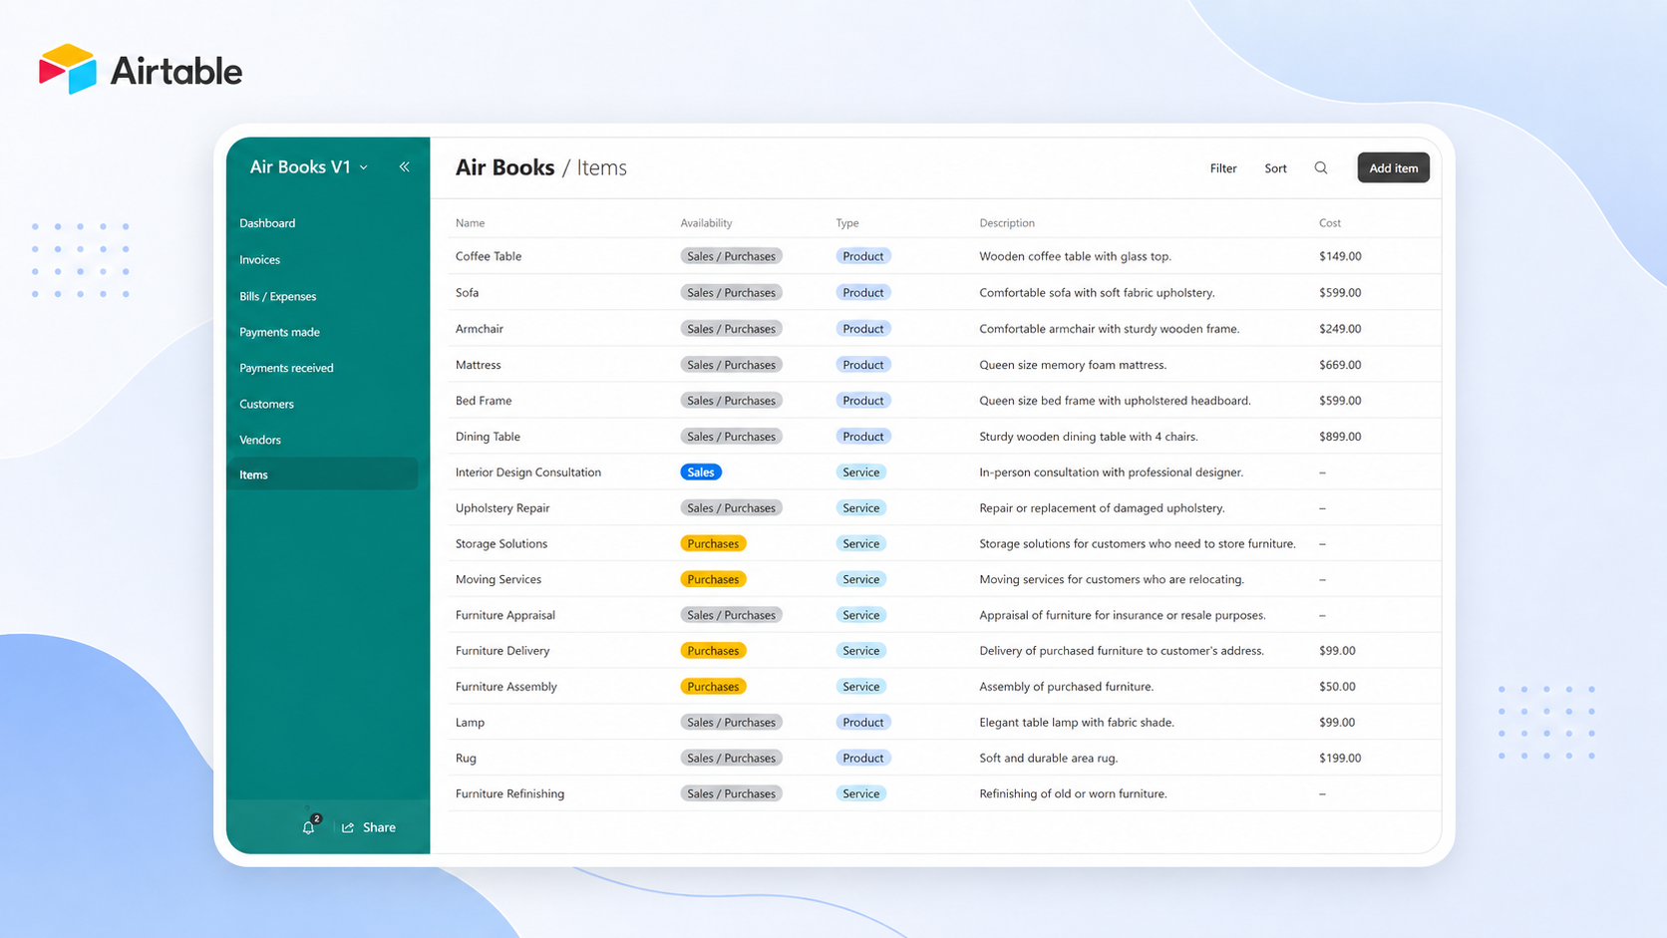Open Vendors page
Screen dimensions: 1667x938
[259, 440]
